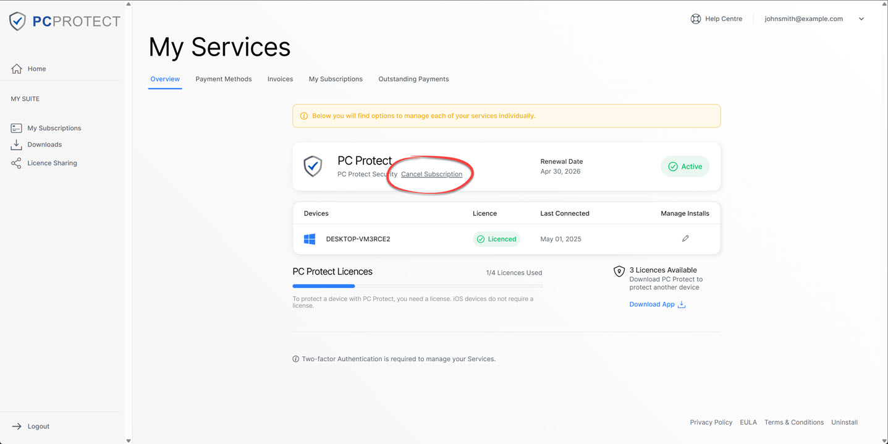Select the Overview tab
This screenshot has width=888, height=444.
165,79
